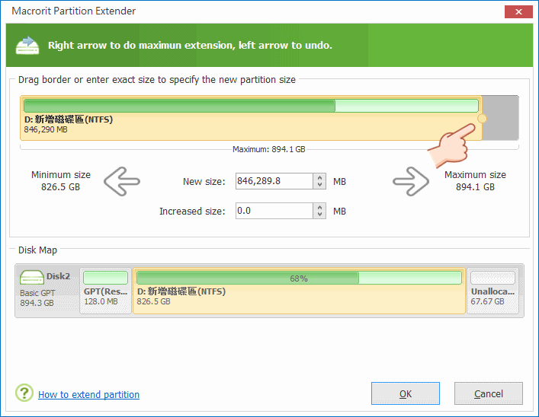Click the 'Increased size:' label
This screenshot has height=417, width=539.
coord(192,211)
